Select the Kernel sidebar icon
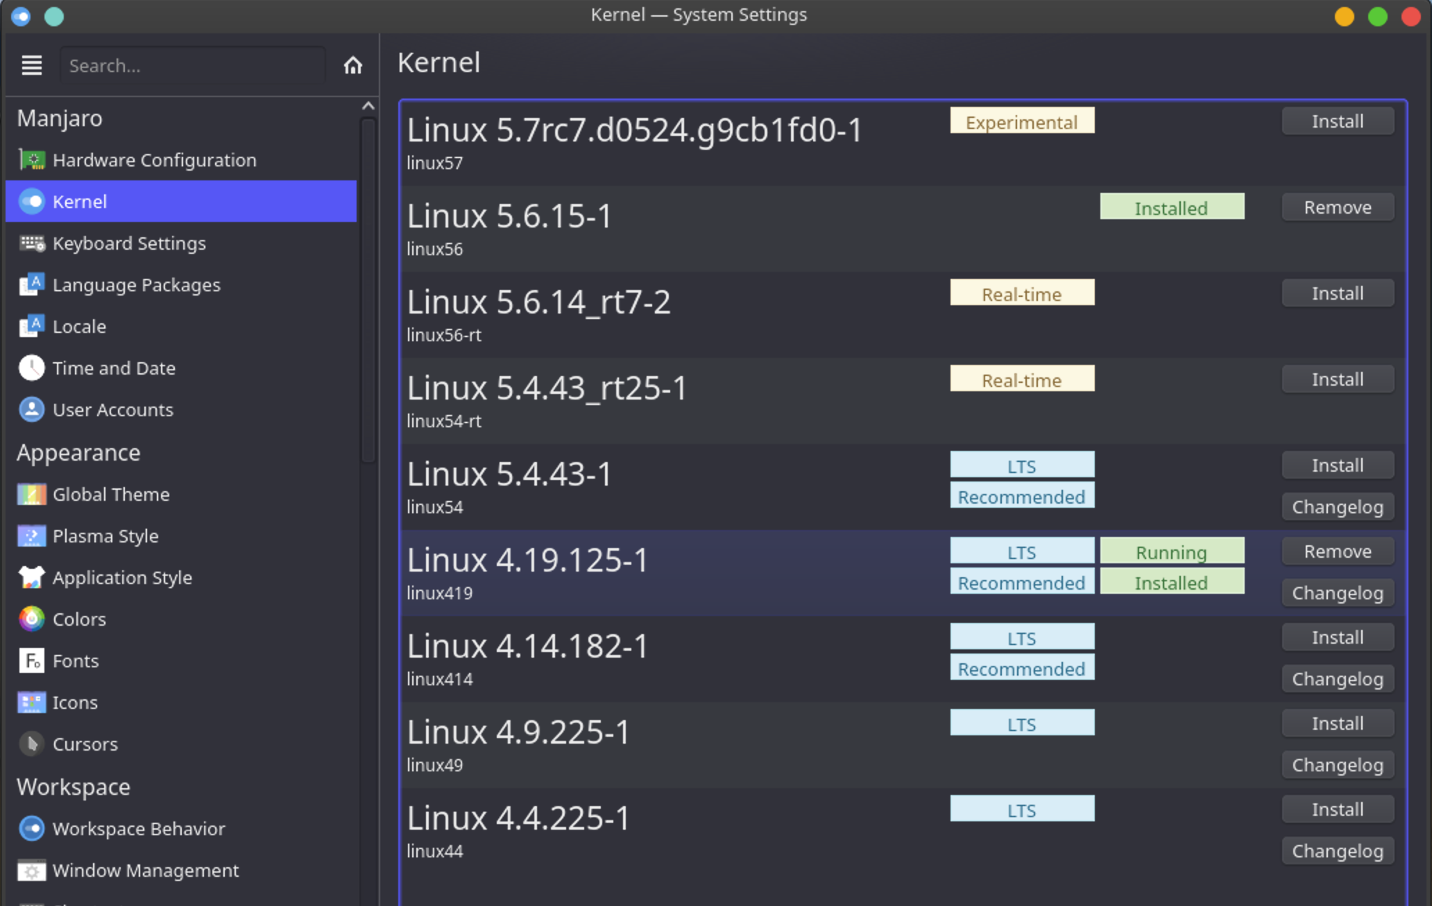Image resolution: width=1432 pixels, height=906 pixels. pyautogui.click(x=32, y=202)
